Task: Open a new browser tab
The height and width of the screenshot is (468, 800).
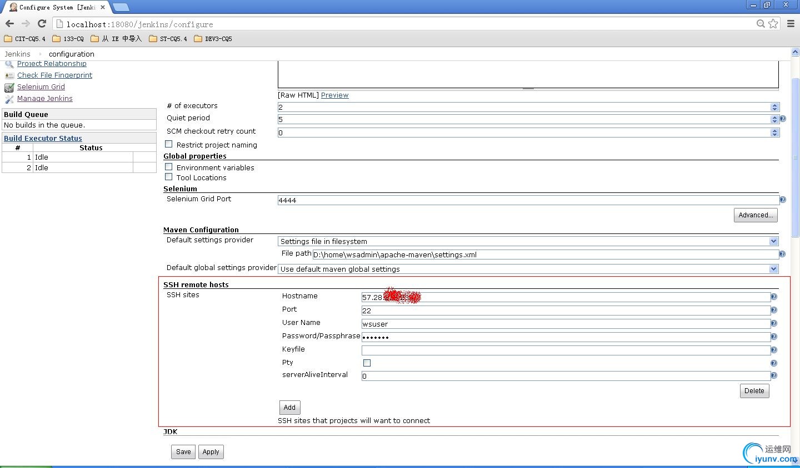Action: click(121, 7)
